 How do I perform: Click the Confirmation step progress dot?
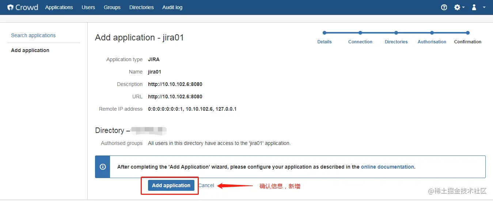click(x=468, y=33)
